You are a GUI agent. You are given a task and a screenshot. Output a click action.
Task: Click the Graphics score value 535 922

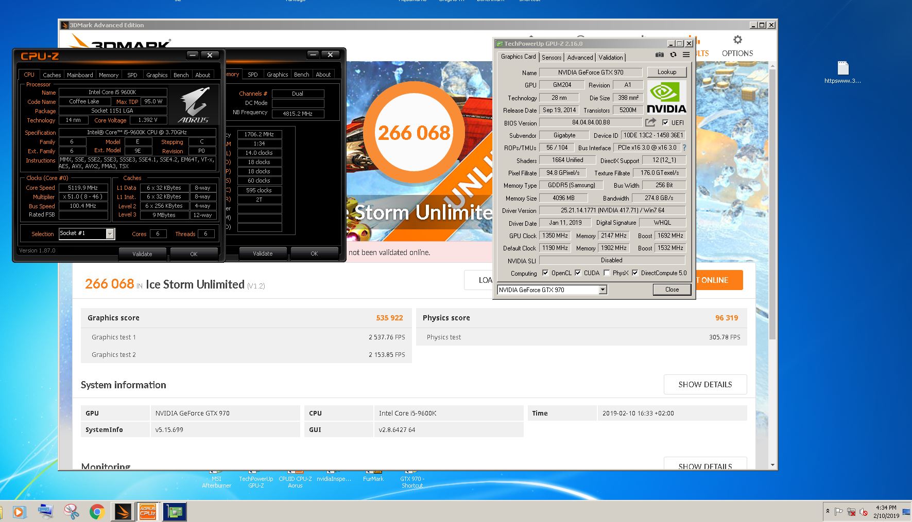point(389,318)
